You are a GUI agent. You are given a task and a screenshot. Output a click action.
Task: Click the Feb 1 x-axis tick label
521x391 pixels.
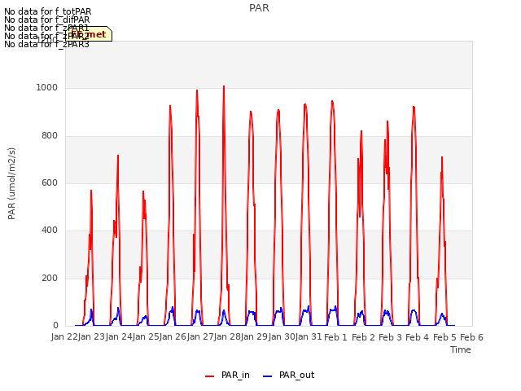tap(335, 337)
